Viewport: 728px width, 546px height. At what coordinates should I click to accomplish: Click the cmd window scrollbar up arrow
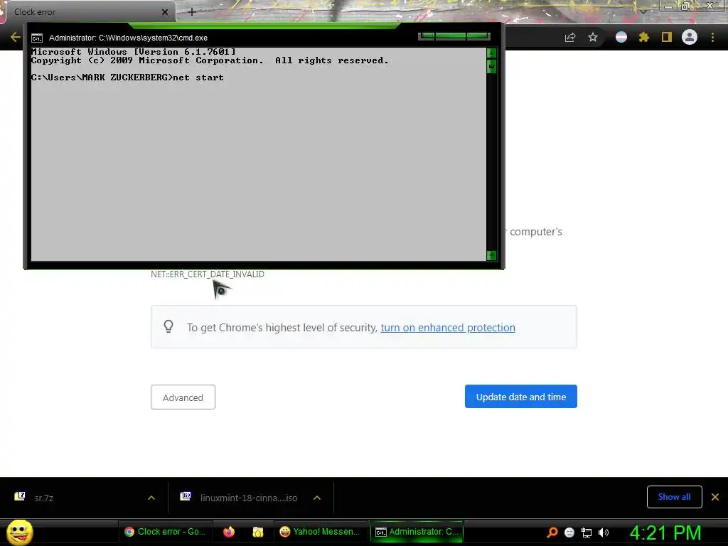point(492,53)
